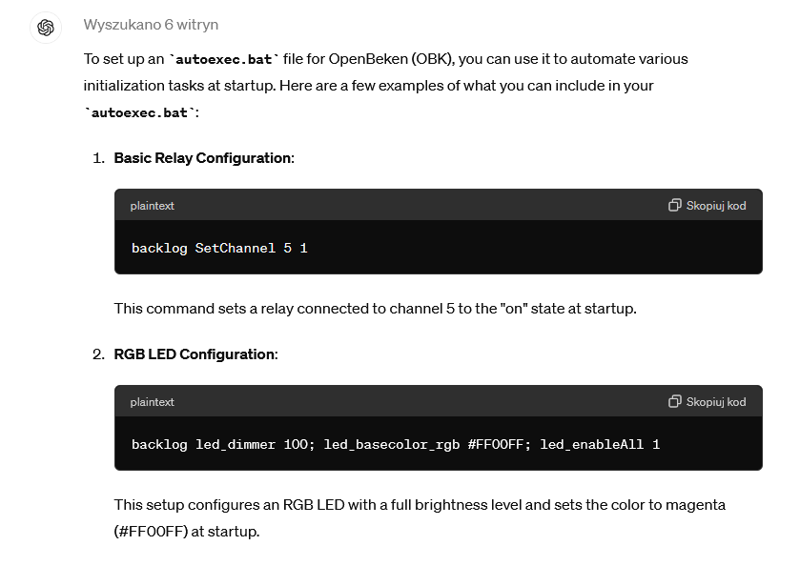This screenshot has width=800, height=566.
Task: Click "plaintext" label of the first code block
Action: 153,206
